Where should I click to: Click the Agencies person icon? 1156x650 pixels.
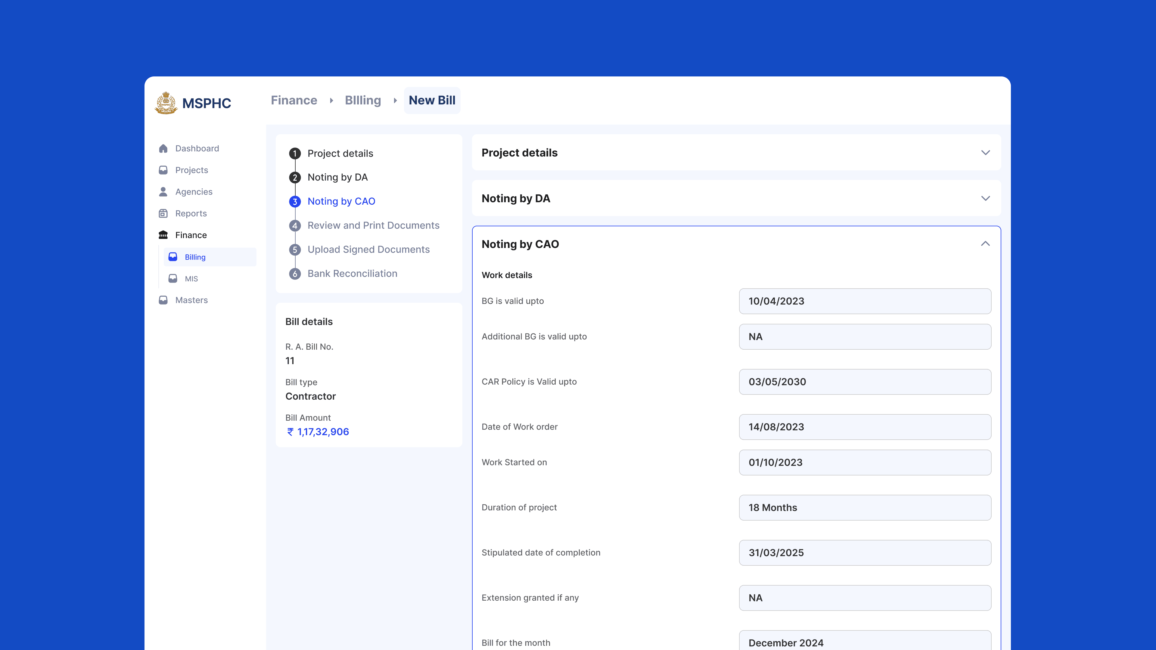[x=163, y=192]
